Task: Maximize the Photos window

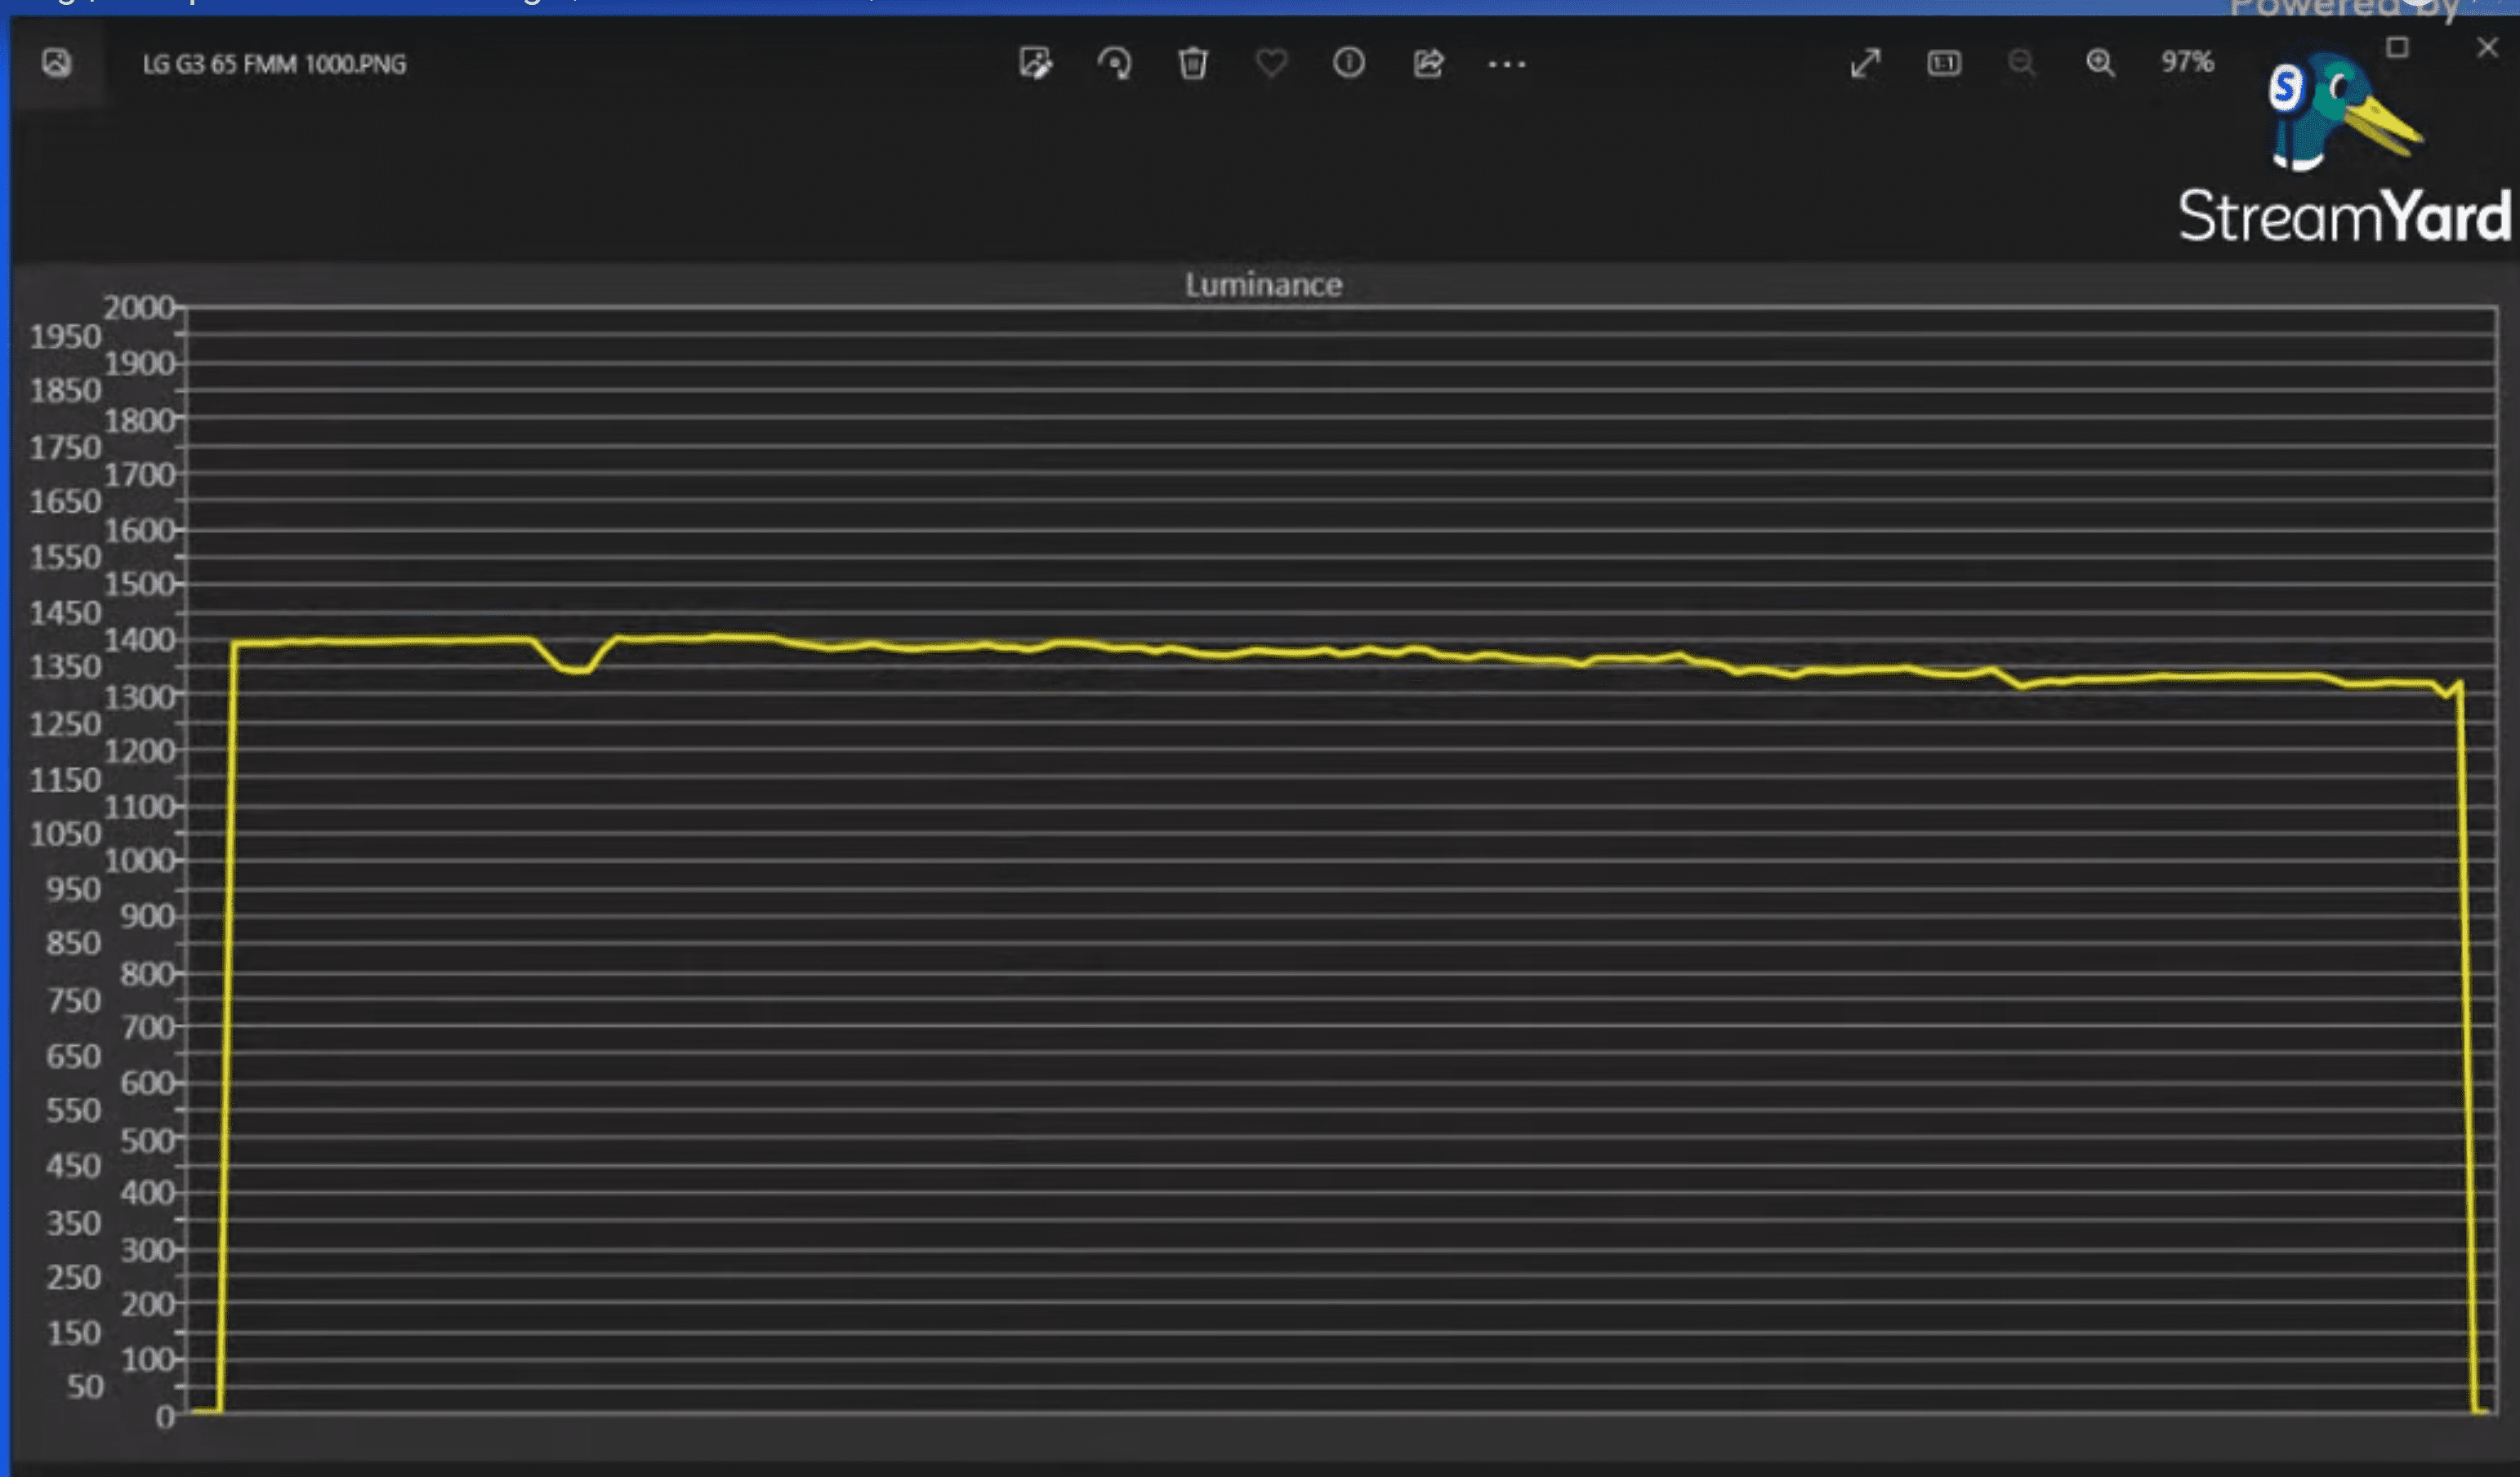Action: click(x=2397, y=47)
